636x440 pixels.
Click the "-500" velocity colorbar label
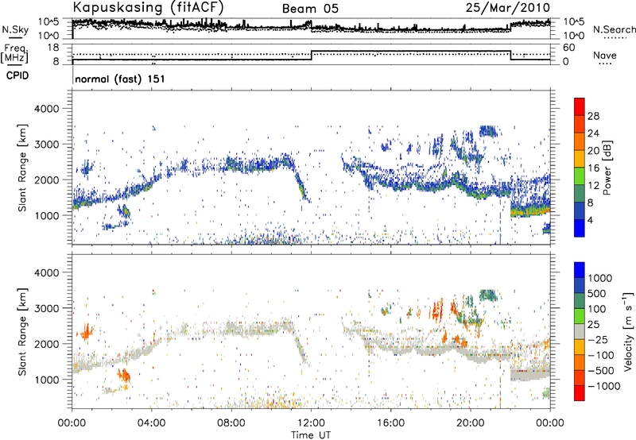[601, 371]
